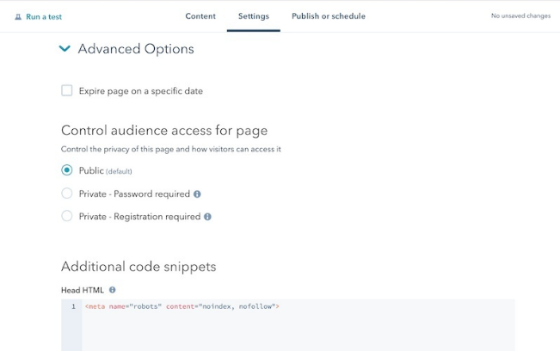Open the Run a test link
The image size is (560, 351).
(44, 17)
